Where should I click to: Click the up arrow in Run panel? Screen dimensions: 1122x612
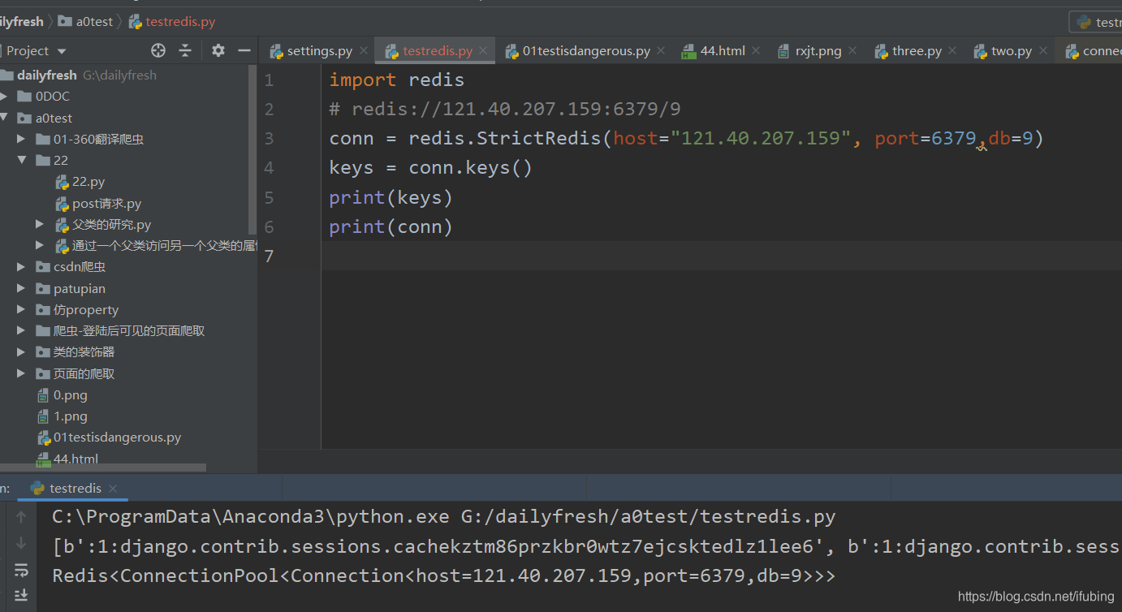tap(21, 516)
